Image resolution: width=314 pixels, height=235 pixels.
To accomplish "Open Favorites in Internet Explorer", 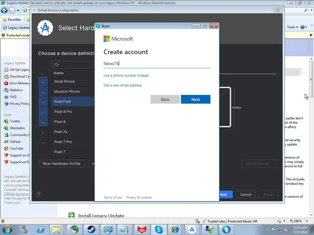I will [x=12, y=20].
